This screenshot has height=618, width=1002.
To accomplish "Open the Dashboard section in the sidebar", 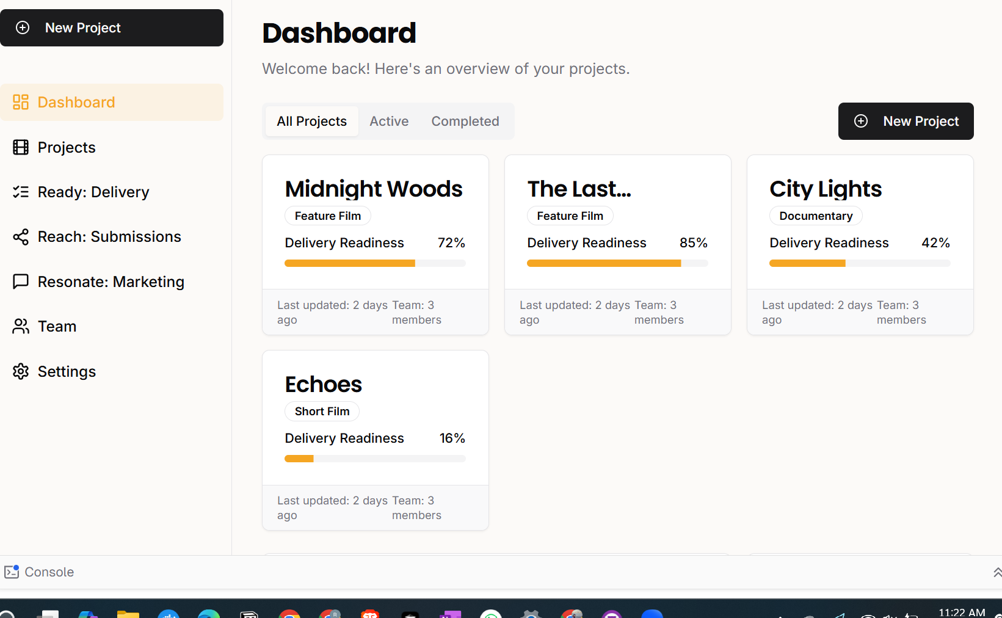I will [x=76, y=102].
